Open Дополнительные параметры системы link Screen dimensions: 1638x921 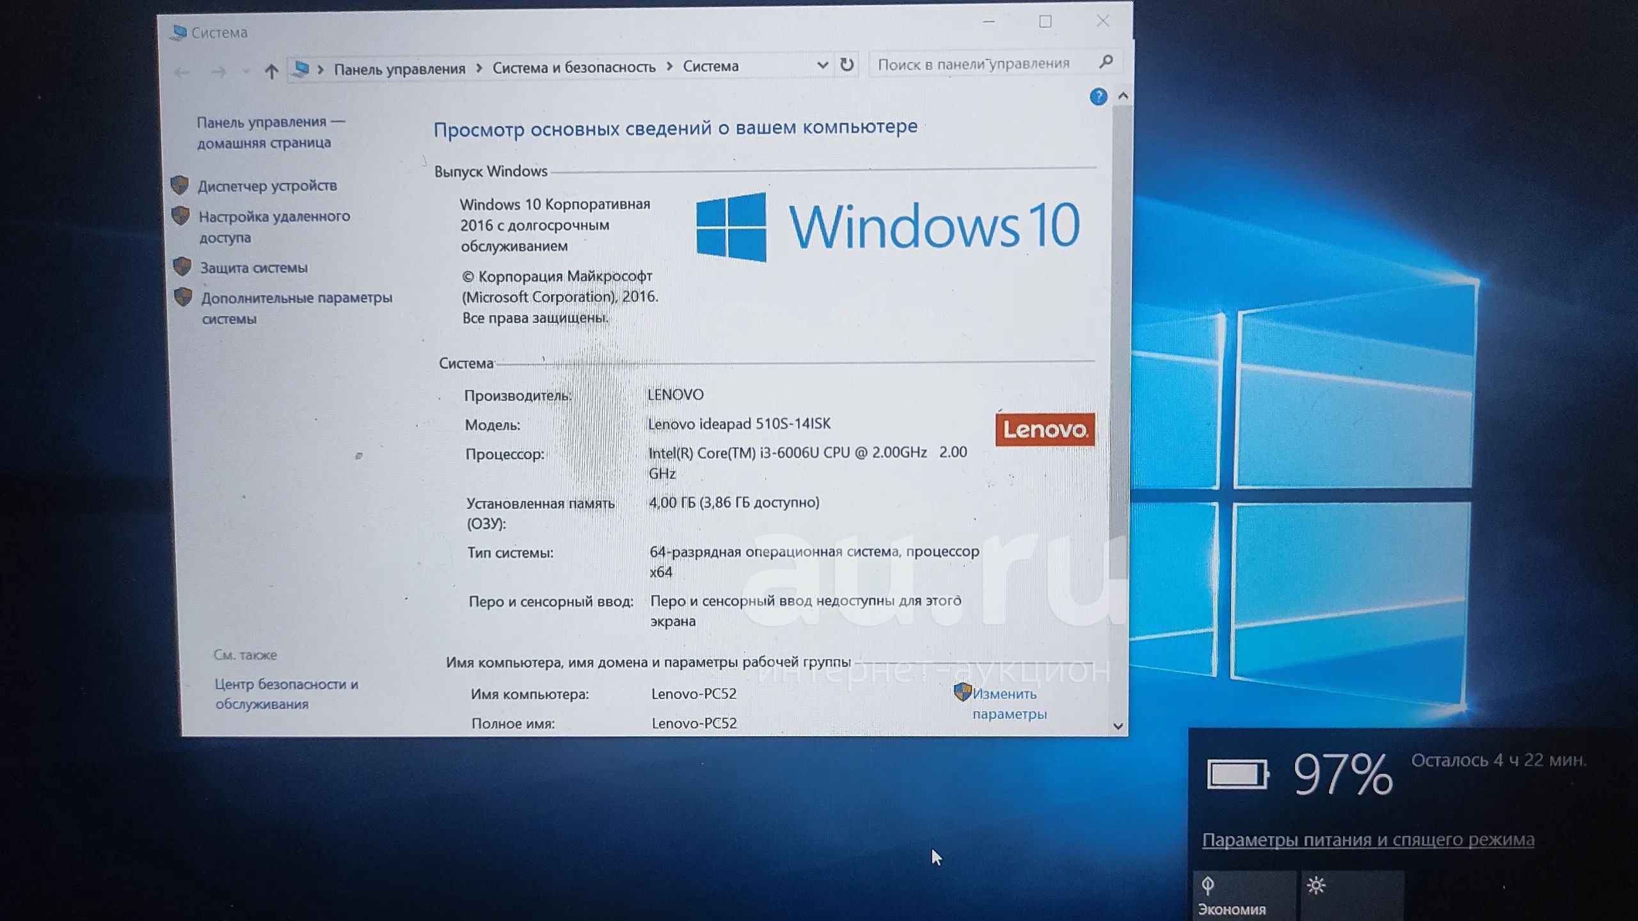coord(297,308)
